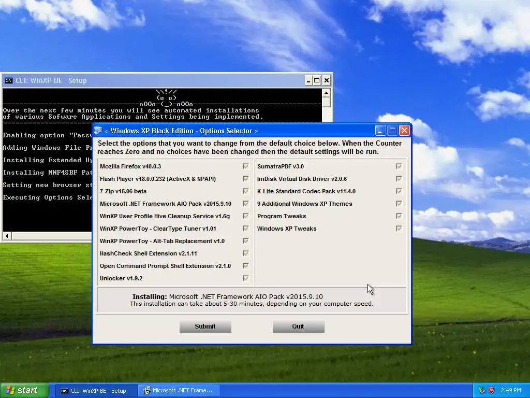The image size is (530, 398).
Task: Minimize the CLI WinXP-BE Setup window
Action: coord(308,80)
